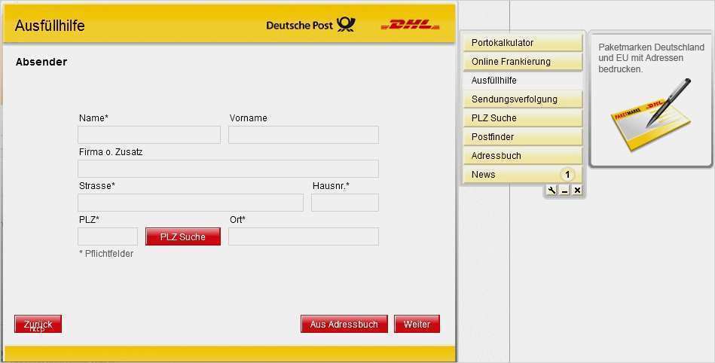Click the X icon below News
Image resolution: width=715 pixels, height=363 pixels.
pos(577,191)
